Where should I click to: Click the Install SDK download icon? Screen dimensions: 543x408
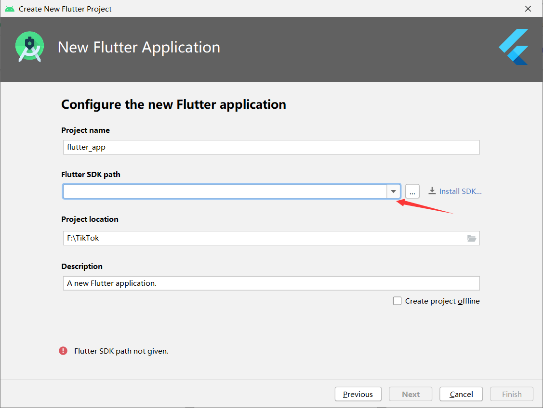point(432,191)
